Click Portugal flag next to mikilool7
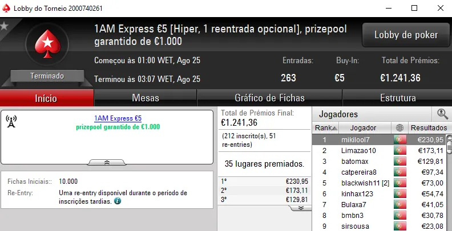This screenshot has height=231, width=452. [x=399, y=139]
